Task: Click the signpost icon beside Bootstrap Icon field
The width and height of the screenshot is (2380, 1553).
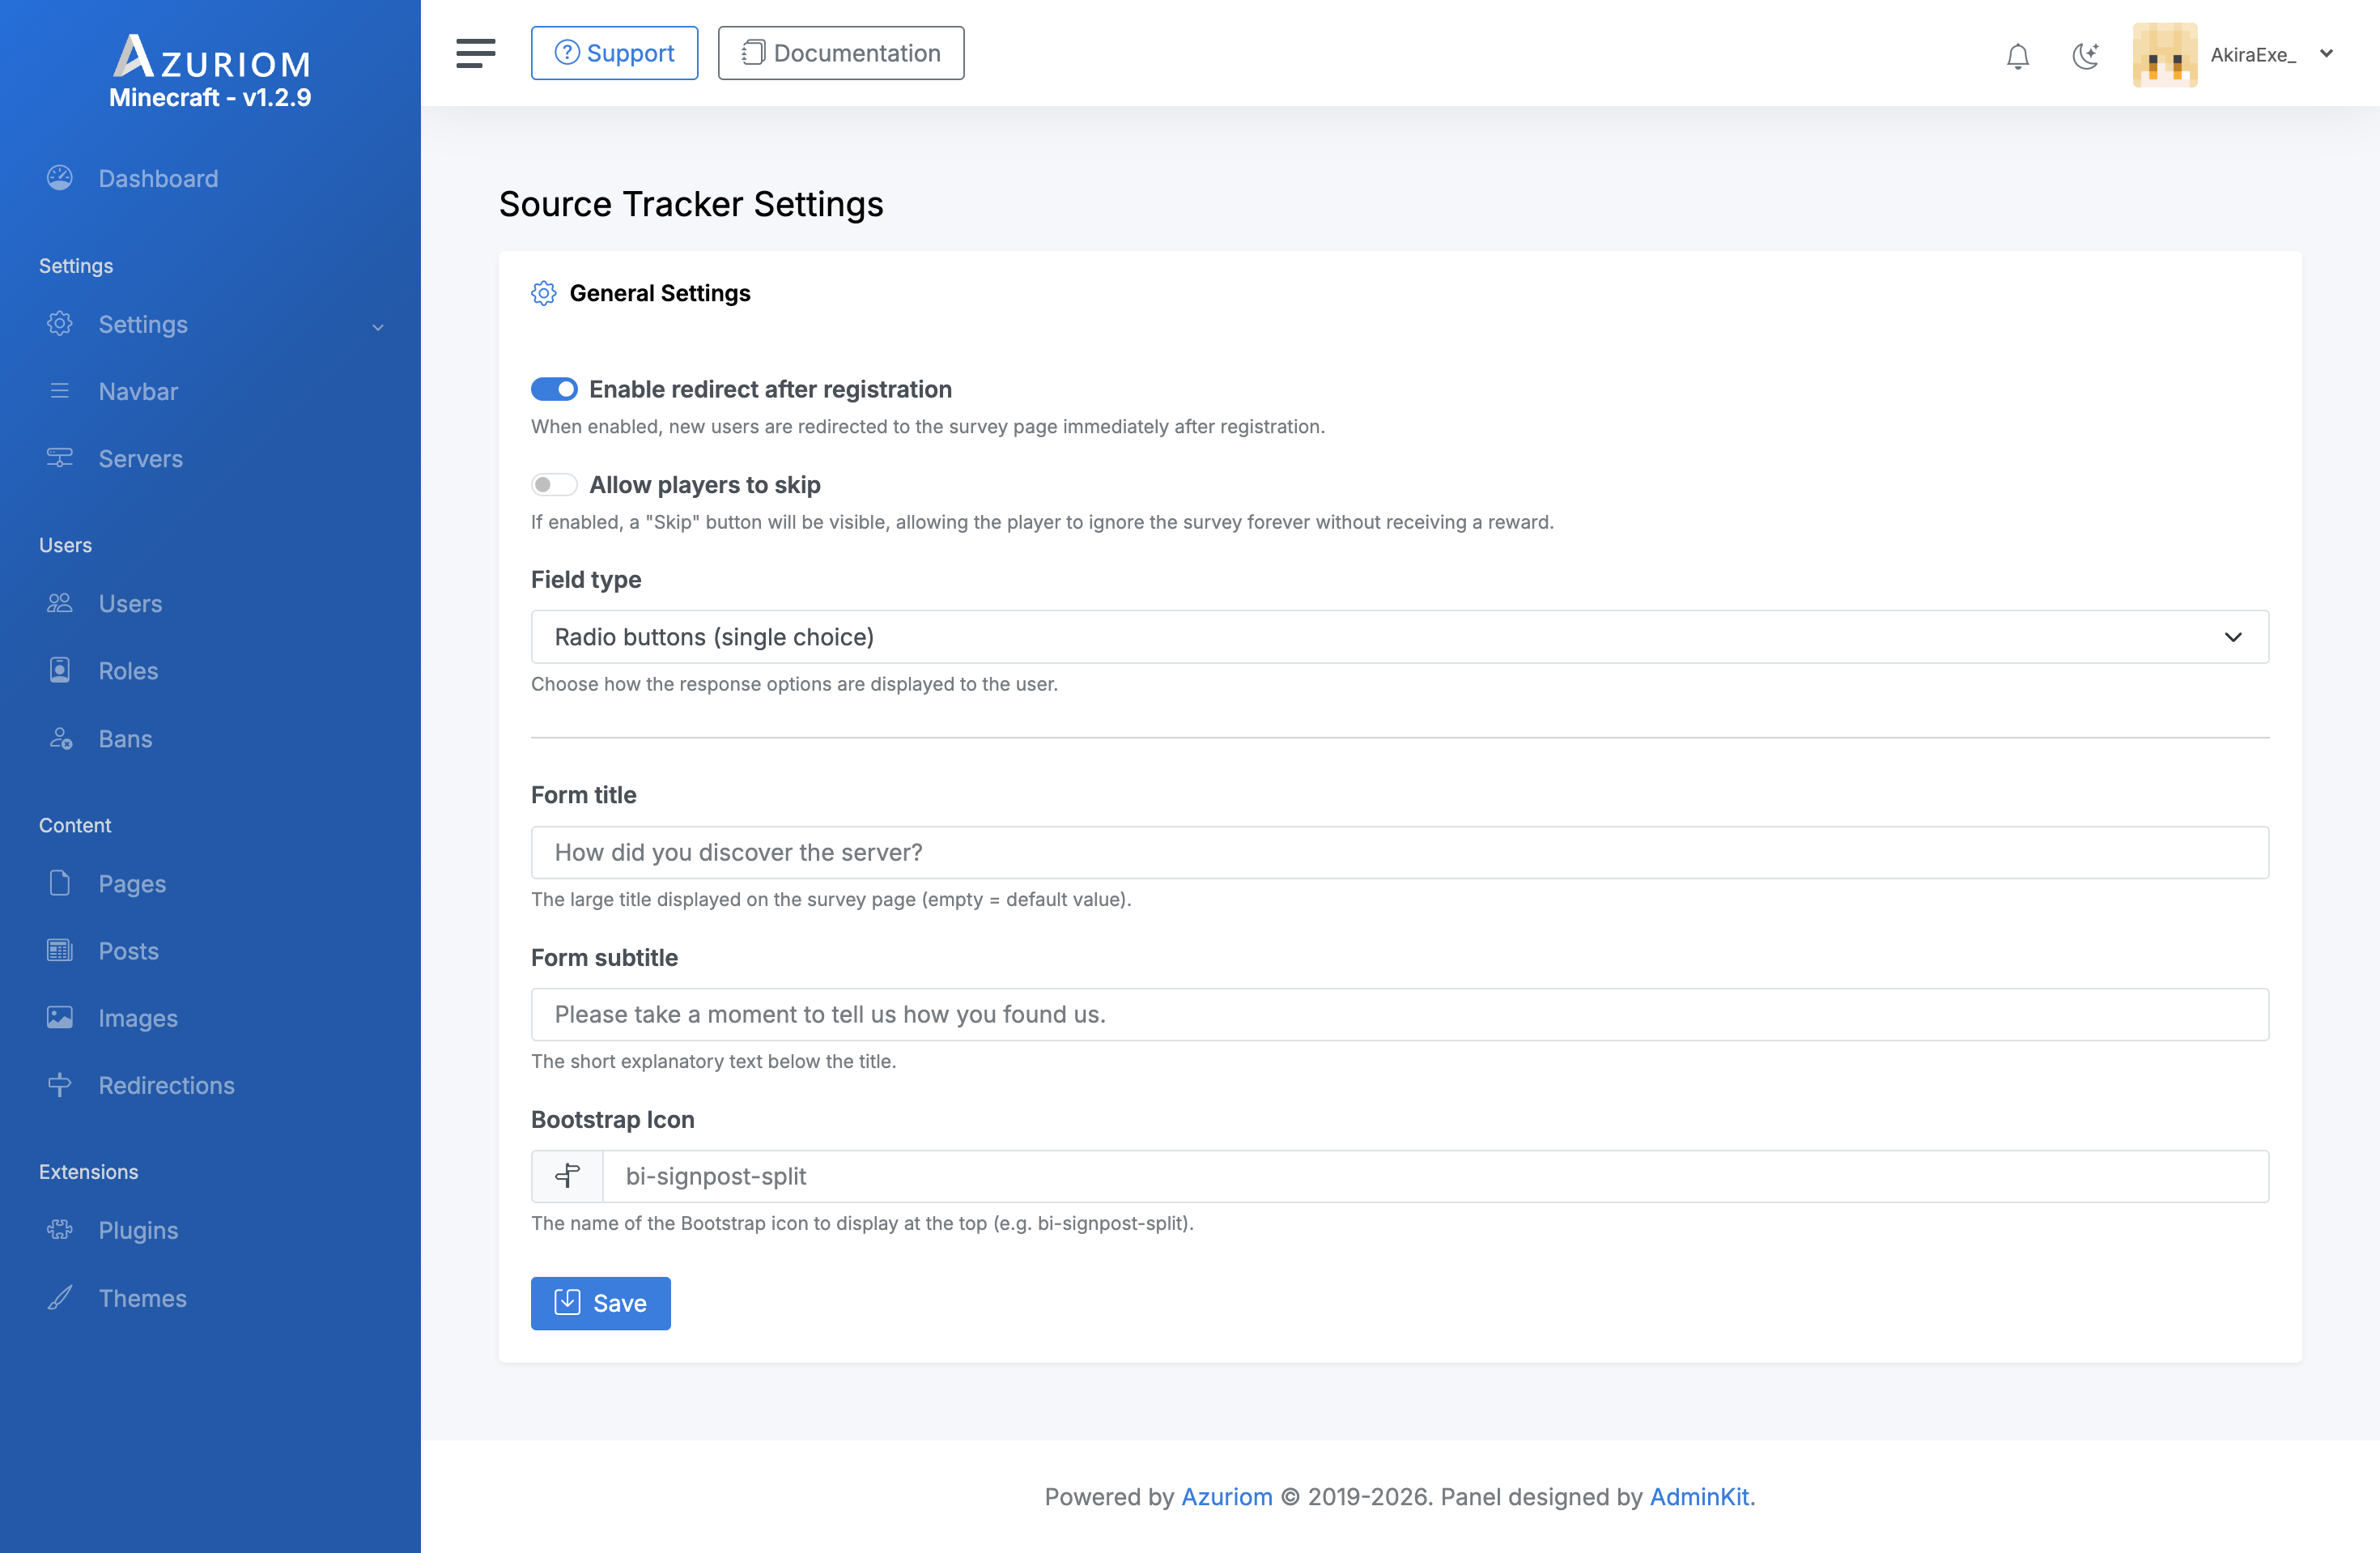Action: (x=567, y=1176)
